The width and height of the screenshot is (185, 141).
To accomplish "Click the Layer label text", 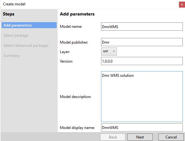I will coord(65,52).
